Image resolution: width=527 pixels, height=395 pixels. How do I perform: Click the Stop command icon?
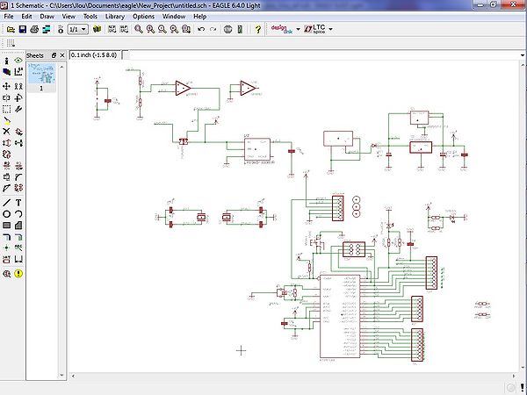coord(228,29)
